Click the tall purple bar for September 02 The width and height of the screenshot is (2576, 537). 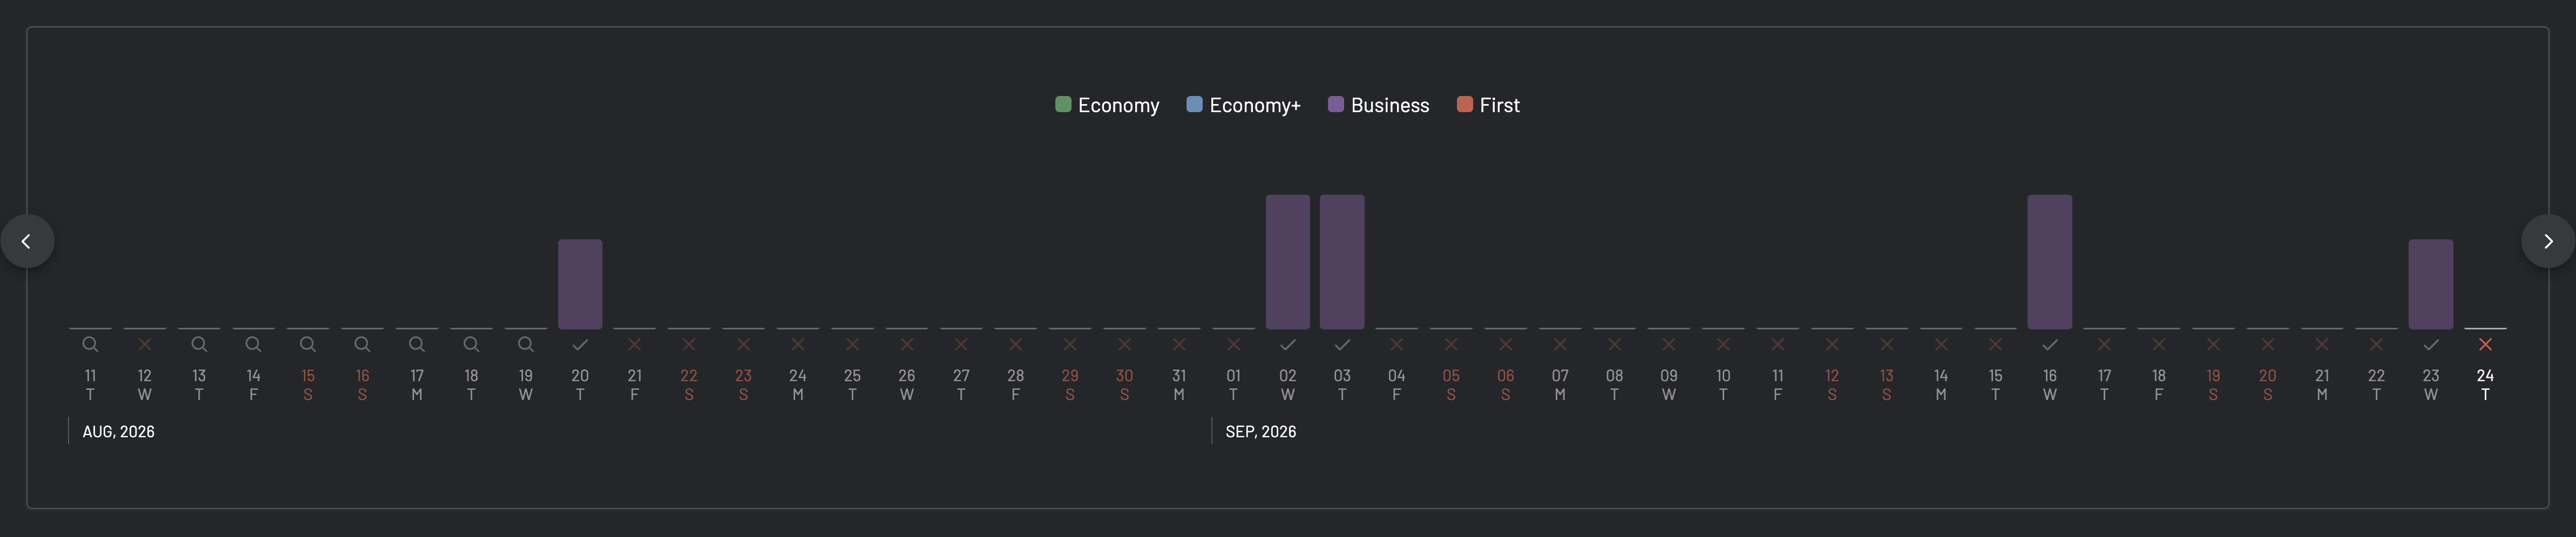pyautogui.click(x=1288, y=261)
